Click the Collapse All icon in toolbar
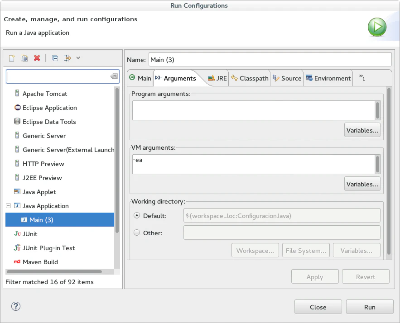The width and height of the screenshot is (400, 323). (x=55, y=58)
